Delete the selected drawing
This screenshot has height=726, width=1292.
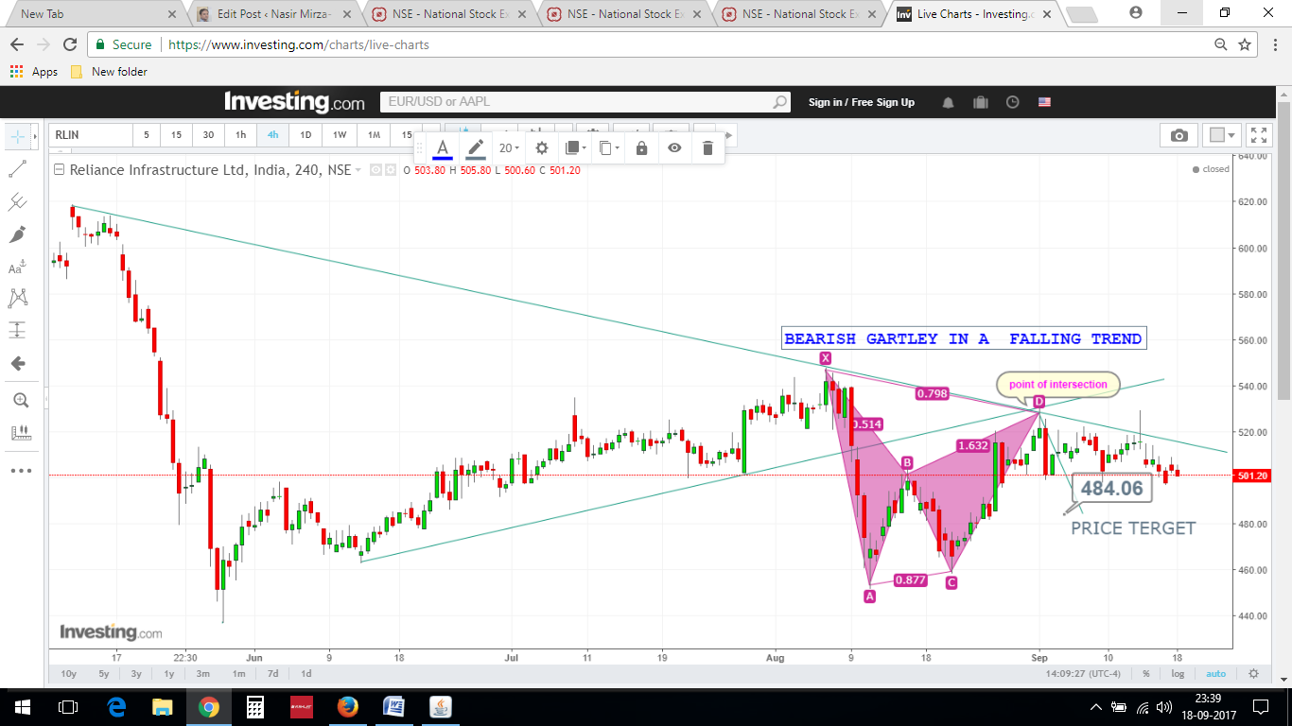[707, 147]
